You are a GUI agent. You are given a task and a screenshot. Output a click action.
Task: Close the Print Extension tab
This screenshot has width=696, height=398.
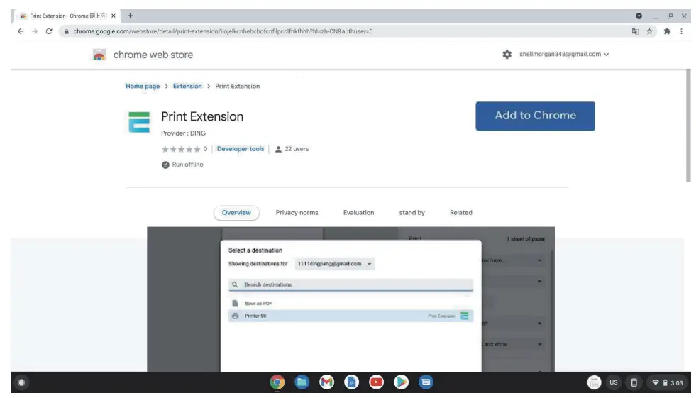(x=114, y=16)
